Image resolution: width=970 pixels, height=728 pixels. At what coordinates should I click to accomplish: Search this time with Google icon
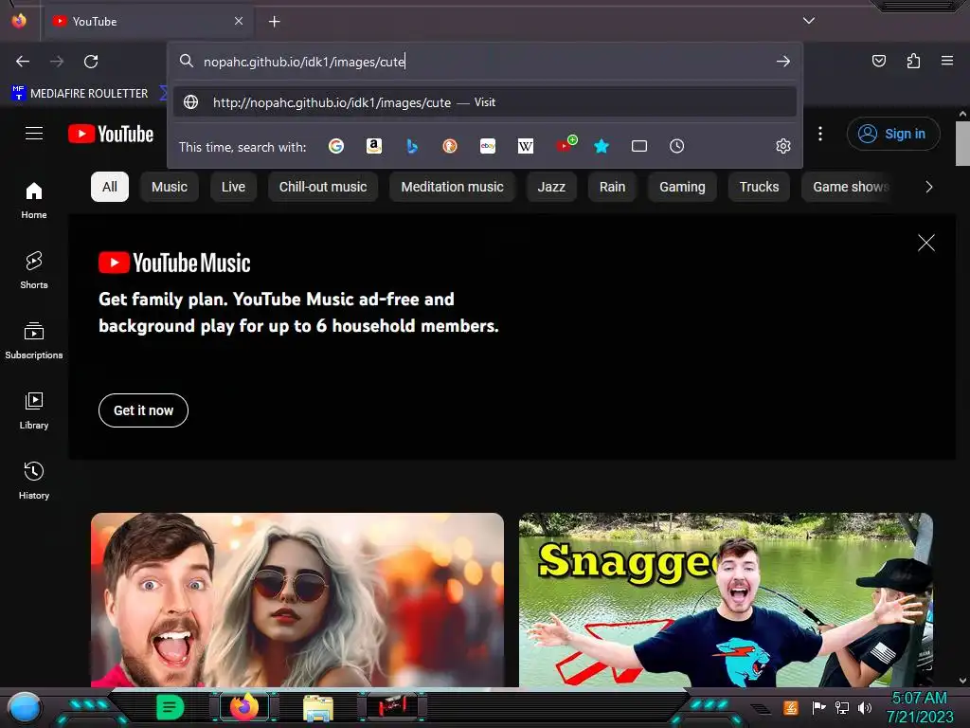(x=336, y=146)
